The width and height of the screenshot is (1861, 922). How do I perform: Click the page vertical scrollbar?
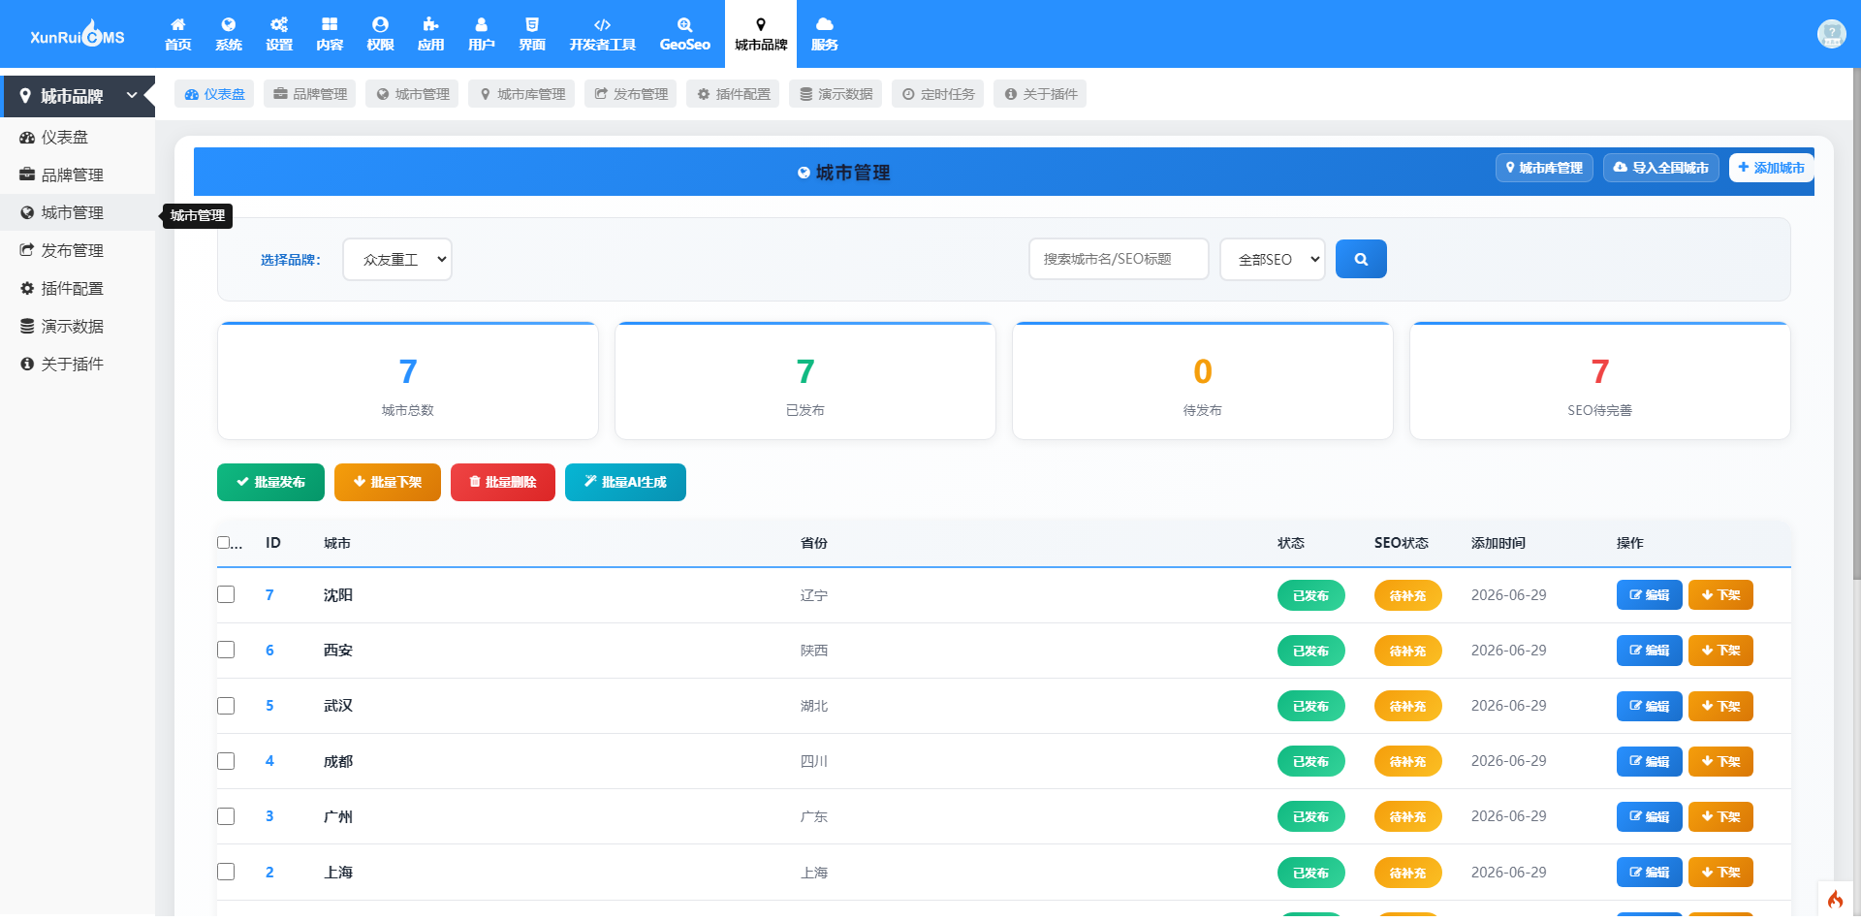(1856, 325)
